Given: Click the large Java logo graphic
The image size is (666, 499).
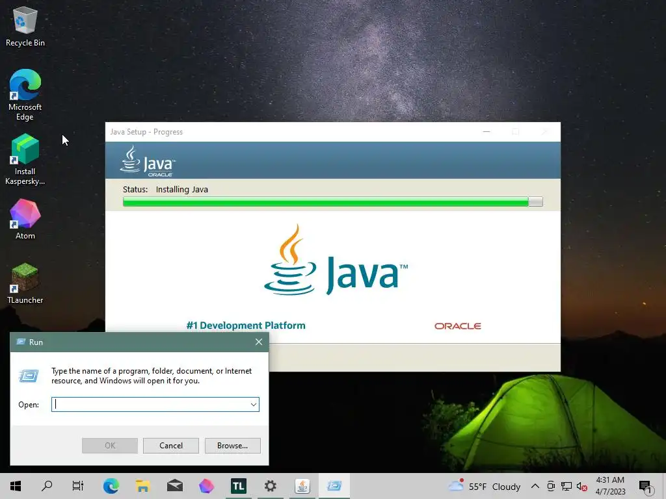Looking at the screenshot, I should click(x=336, y=260).
